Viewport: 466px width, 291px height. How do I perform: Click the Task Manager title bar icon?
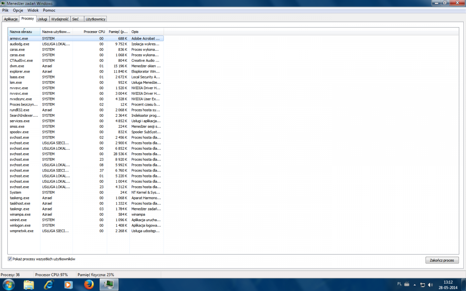click(x=3, y=3)
